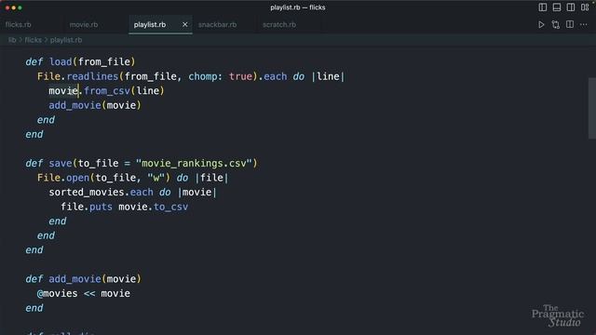Switch to the flicks.rb tab
This screenshot has width=596, height=335.
[x=19, y=25]
